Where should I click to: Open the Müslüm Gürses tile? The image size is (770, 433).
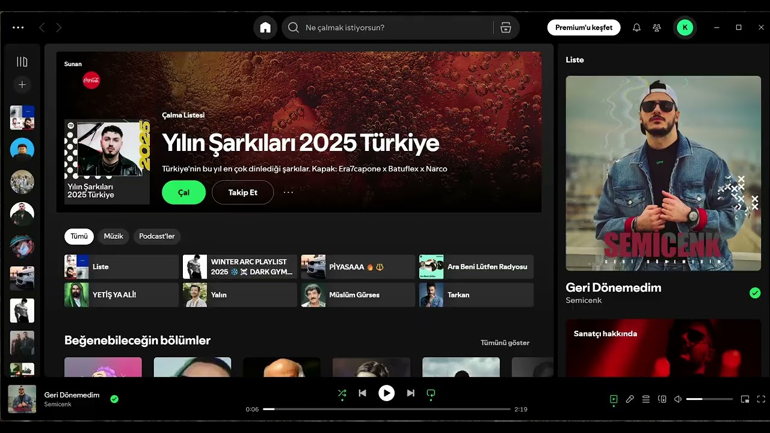click(358, 295)
